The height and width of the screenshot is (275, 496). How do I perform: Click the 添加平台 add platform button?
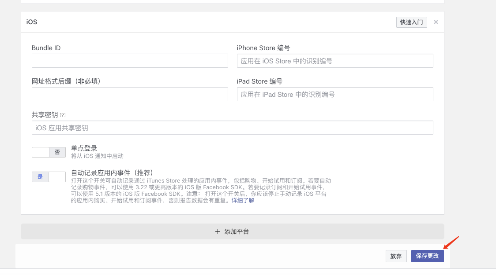tap(233, 231)
